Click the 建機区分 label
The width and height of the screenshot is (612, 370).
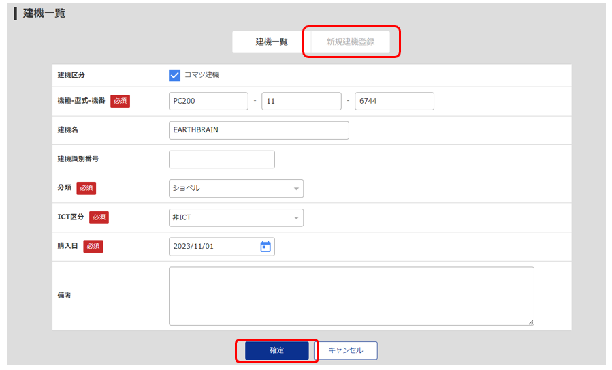71,75
